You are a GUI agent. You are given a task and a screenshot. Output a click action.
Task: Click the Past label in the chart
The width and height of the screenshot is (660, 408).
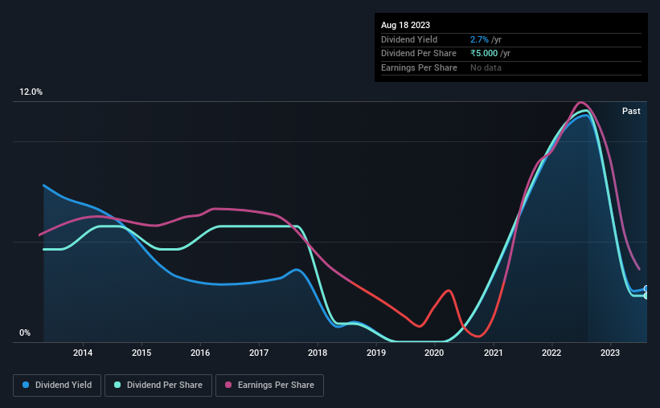point(631,111)
